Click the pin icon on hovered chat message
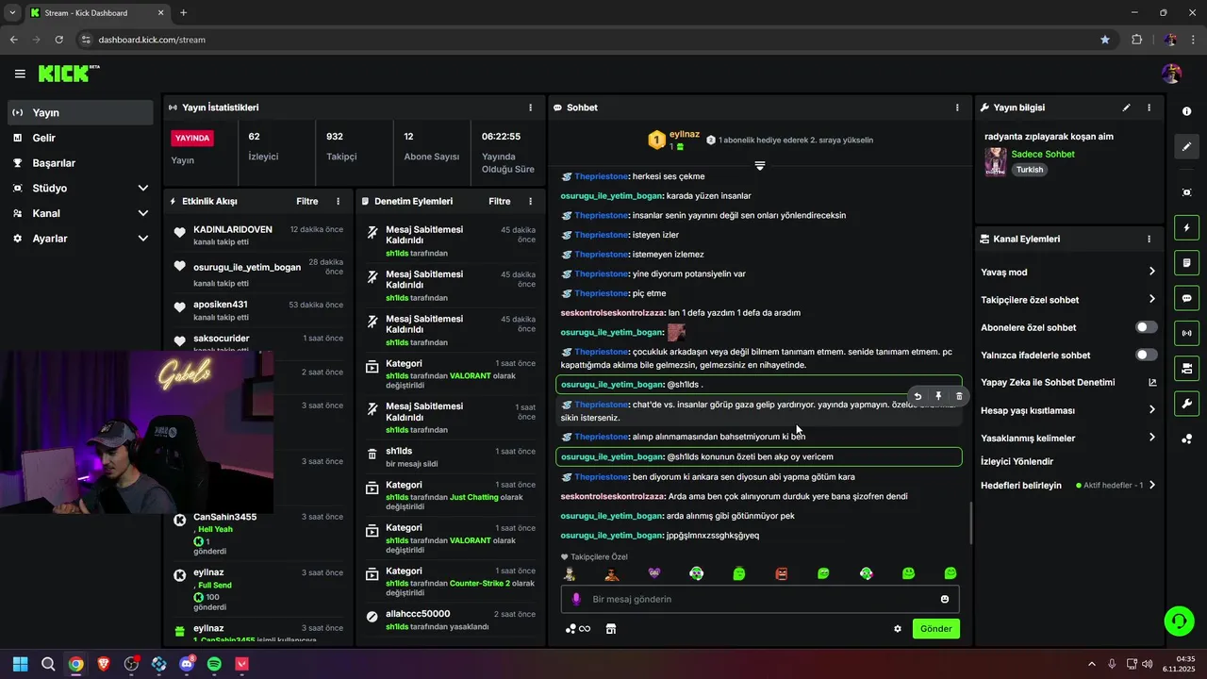The height and width of the screenshot is (679, 1207). 938,396
